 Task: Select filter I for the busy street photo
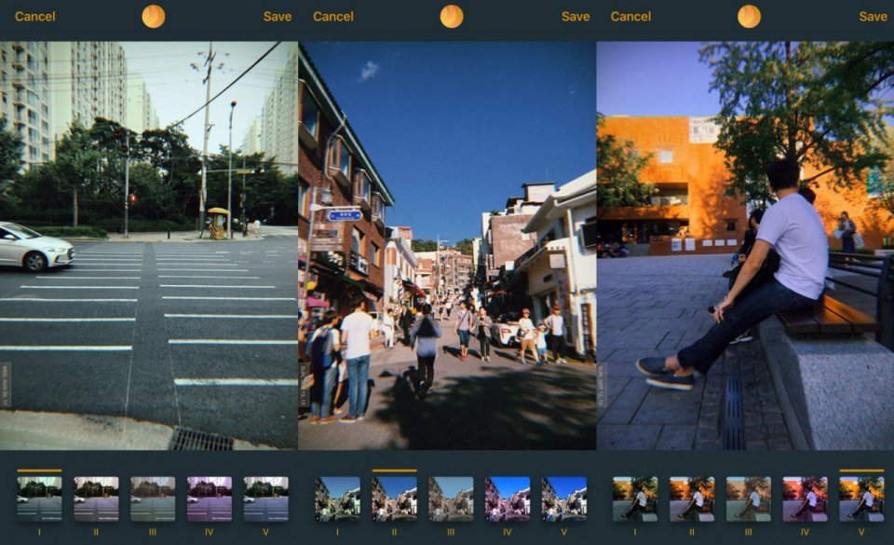coord(337,498)
